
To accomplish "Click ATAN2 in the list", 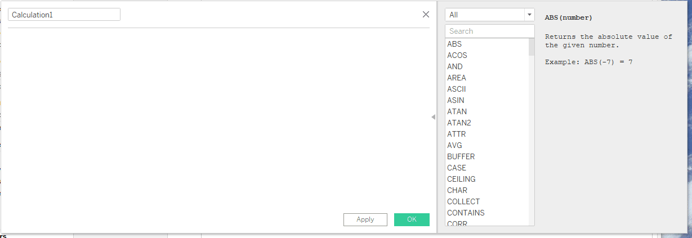I will tap(459, 123).
